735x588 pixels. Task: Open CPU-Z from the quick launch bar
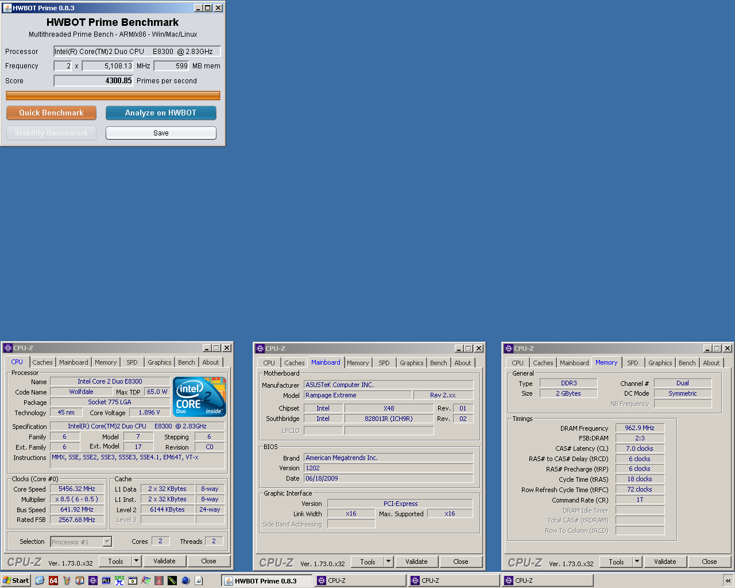click(x=93, y=581)
